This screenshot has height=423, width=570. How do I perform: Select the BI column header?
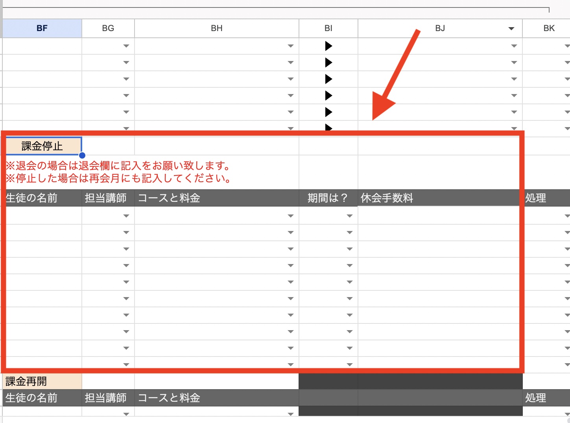(328, 28)
